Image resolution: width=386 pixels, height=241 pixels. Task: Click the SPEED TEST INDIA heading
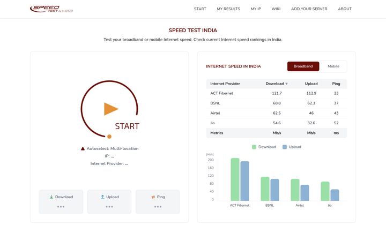[193, 31]
